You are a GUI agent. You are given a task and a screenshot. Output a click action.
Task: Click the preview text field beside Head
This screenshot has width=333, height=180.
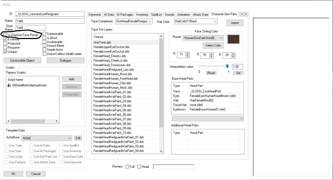coord(174,167)
